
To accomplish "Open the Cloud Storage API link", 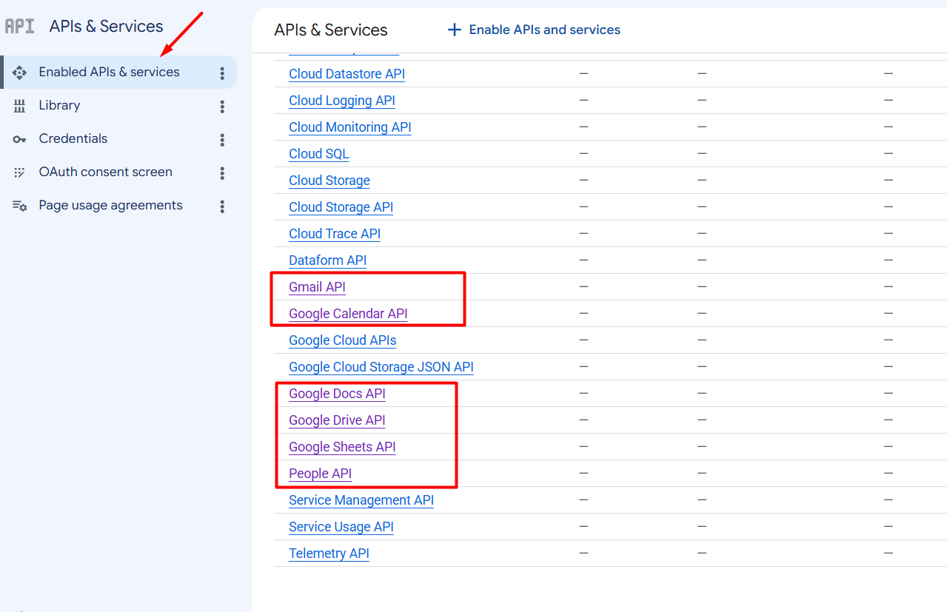I will click(x=341, y=207).
